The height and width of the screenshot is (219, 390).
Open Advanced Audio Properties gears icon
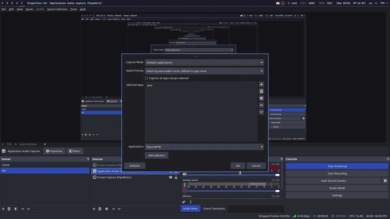click(x=184, y=202)
